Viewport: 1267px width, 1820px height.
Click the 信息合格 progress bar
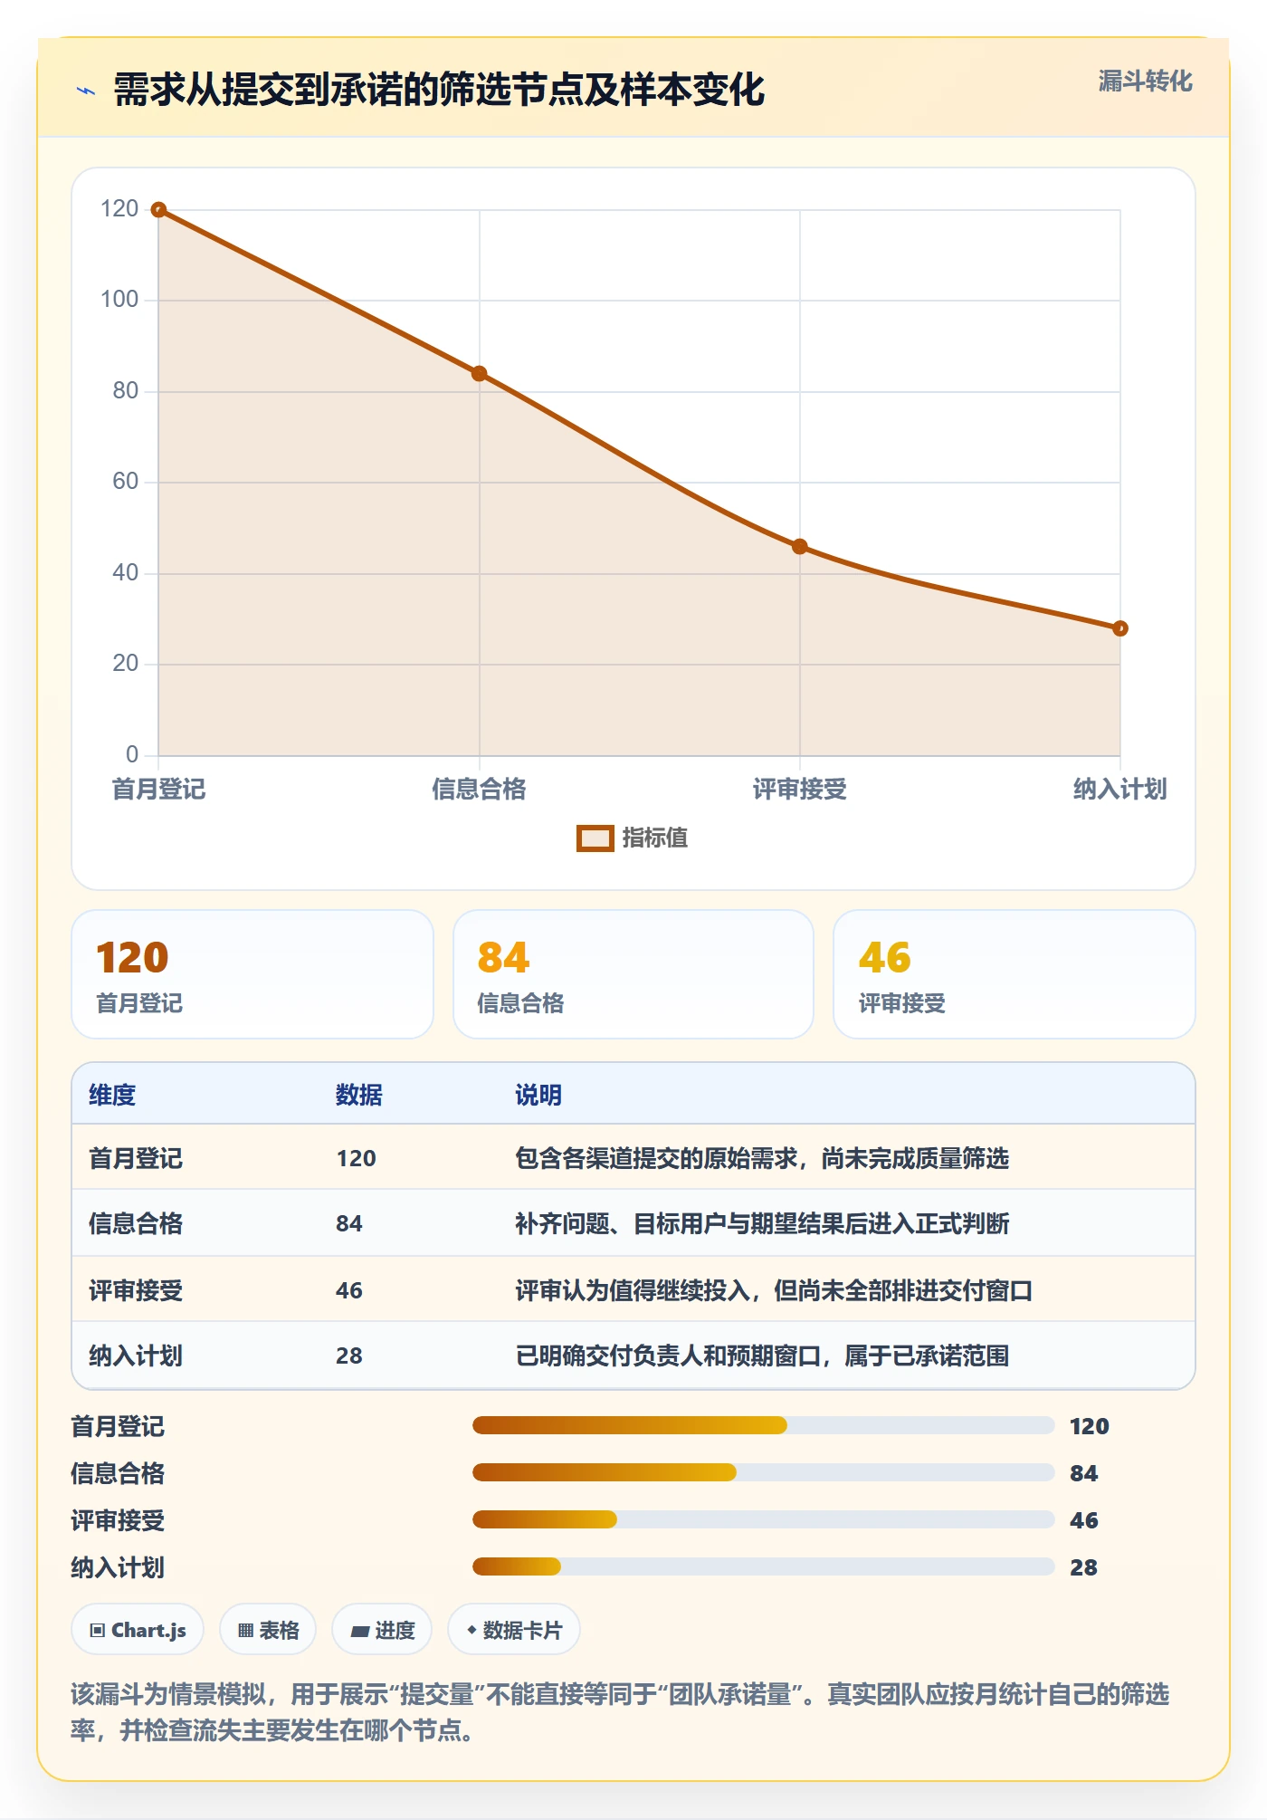pos(763,1473)
